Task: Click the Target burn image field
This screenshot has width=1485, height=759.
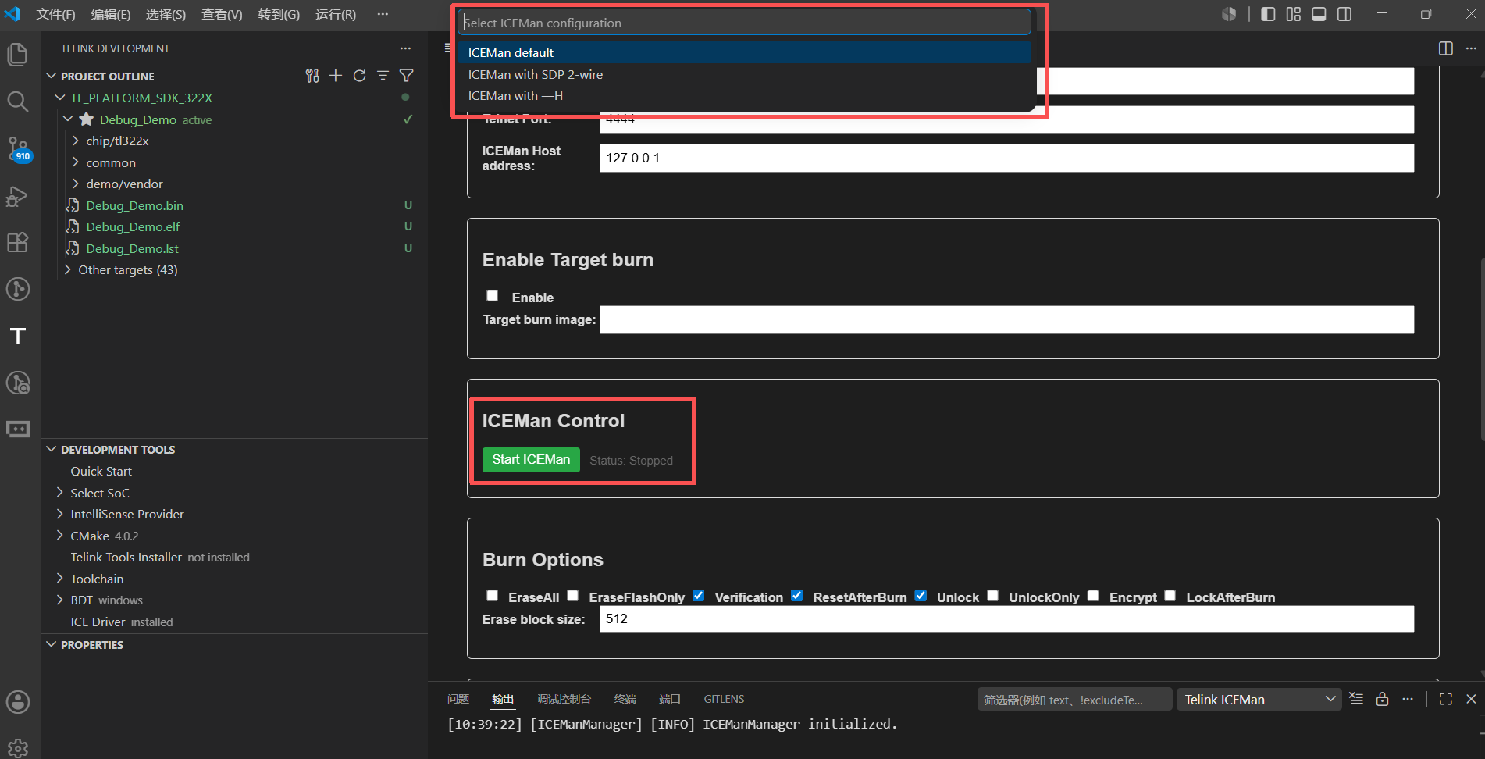Action: pyautogui.click(x=1006, y=319)
